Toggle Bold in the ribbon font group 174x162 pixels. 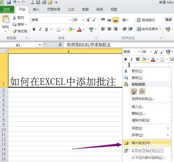pos(34,30)
